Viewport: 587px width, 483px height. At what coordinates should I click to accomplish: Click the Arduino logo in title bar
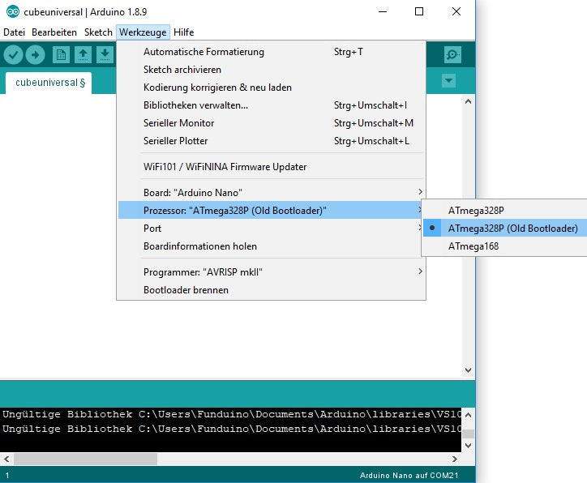[12, 11]
